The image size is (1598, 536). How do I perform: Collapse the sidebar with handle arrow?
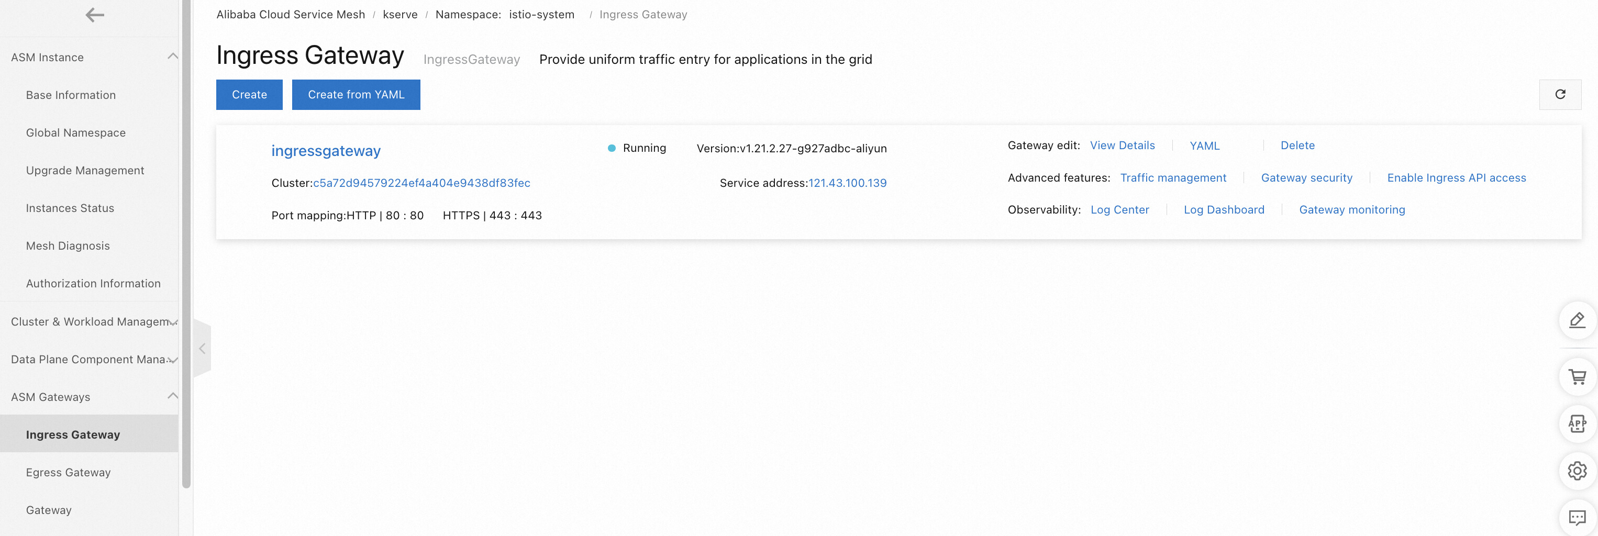(202, 349)
